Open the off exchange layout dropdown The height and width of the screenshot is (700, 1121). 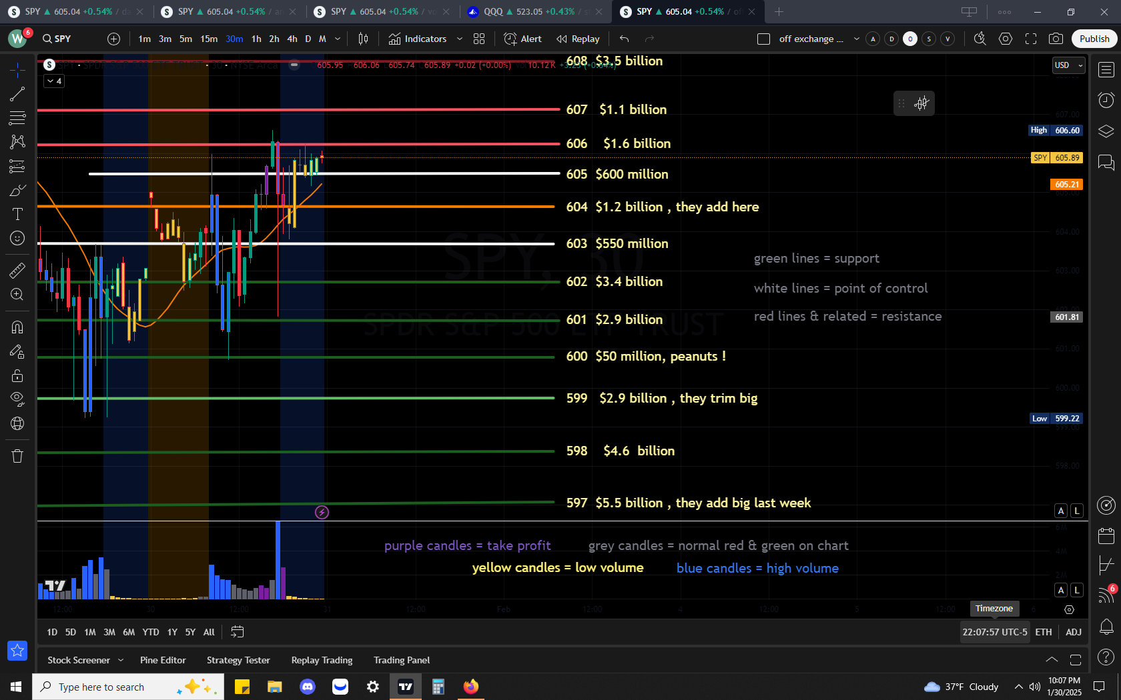point(857,39)
